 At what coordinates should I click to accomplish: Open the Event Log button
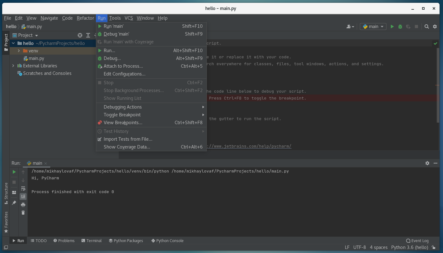click(x=417, y=241)
